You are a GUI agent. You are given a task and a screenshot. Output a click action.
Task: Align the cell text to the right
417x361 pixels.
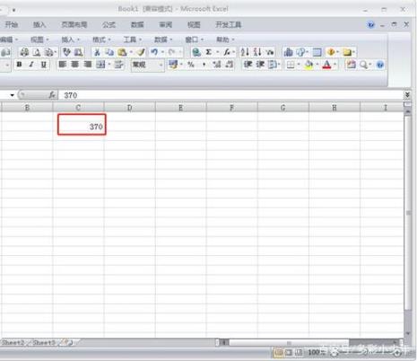[x=87, y=65]
